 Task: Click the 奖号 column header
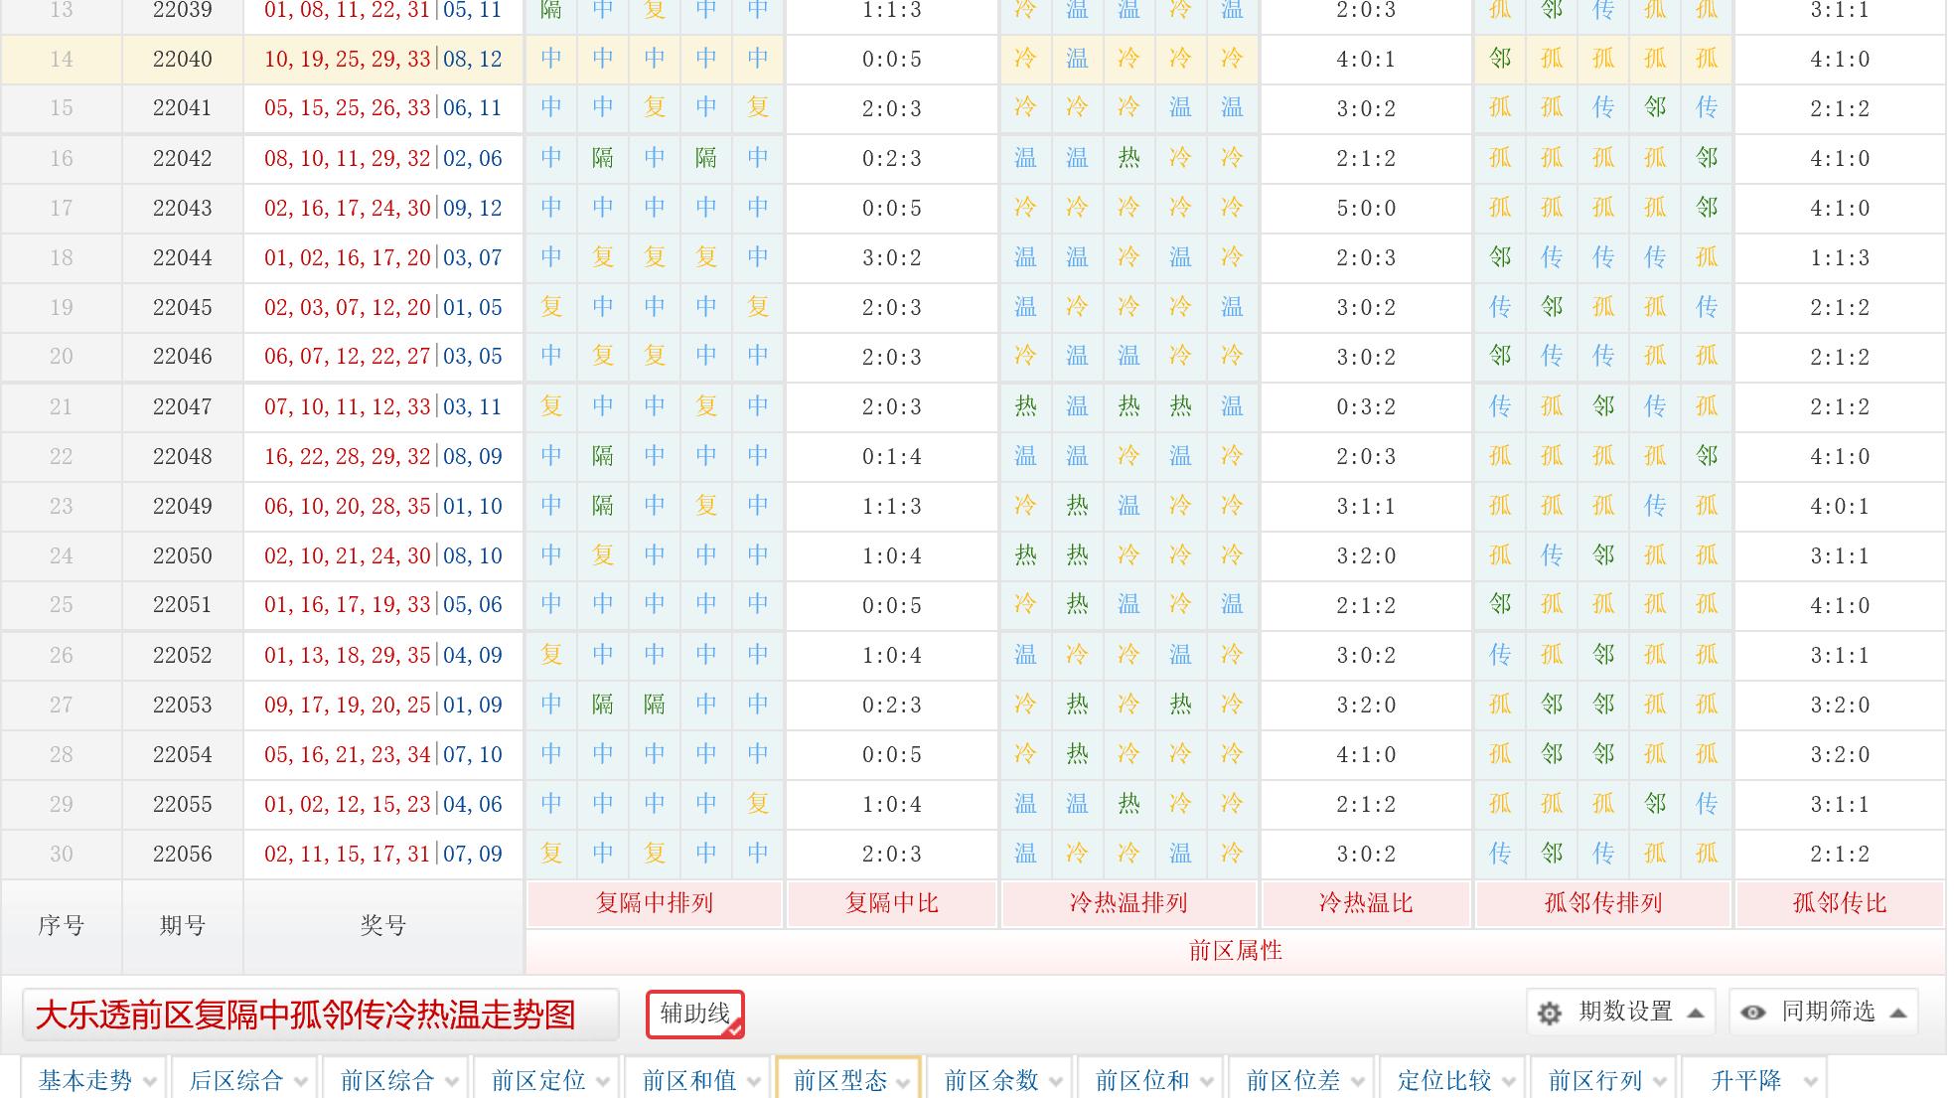[x=383, y=926]
